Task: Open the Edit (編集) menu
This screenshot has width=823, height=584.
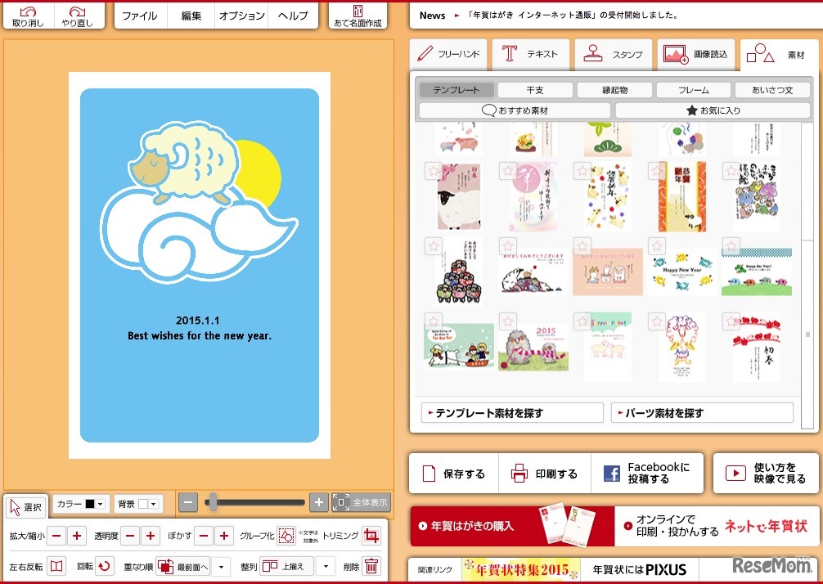Action: [x=191, y=16]
